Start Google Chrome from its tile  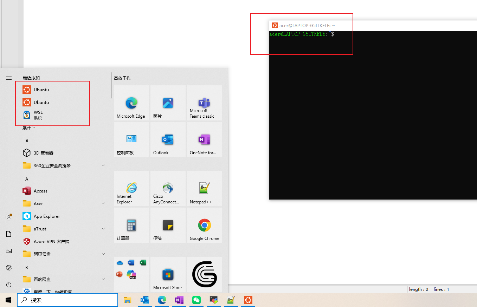[x=204, y=225]
